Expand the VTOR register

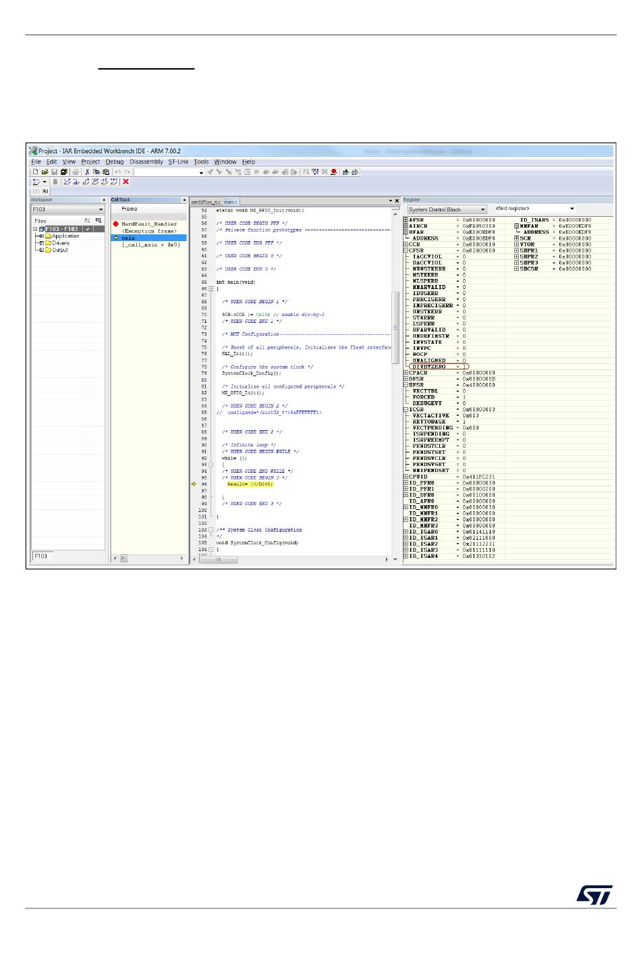click(x=517, y=244)
